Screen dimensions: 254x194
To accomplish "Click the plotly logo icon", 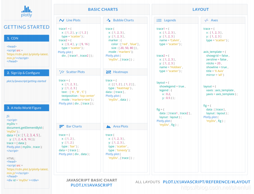I will (x=27, y=9).
